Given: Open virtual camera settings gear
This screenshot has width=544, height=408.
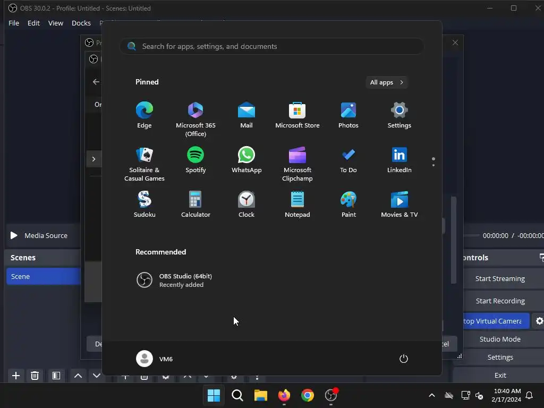Looking at the screenshot, I should pyautogui.click(x=539, y=321).
